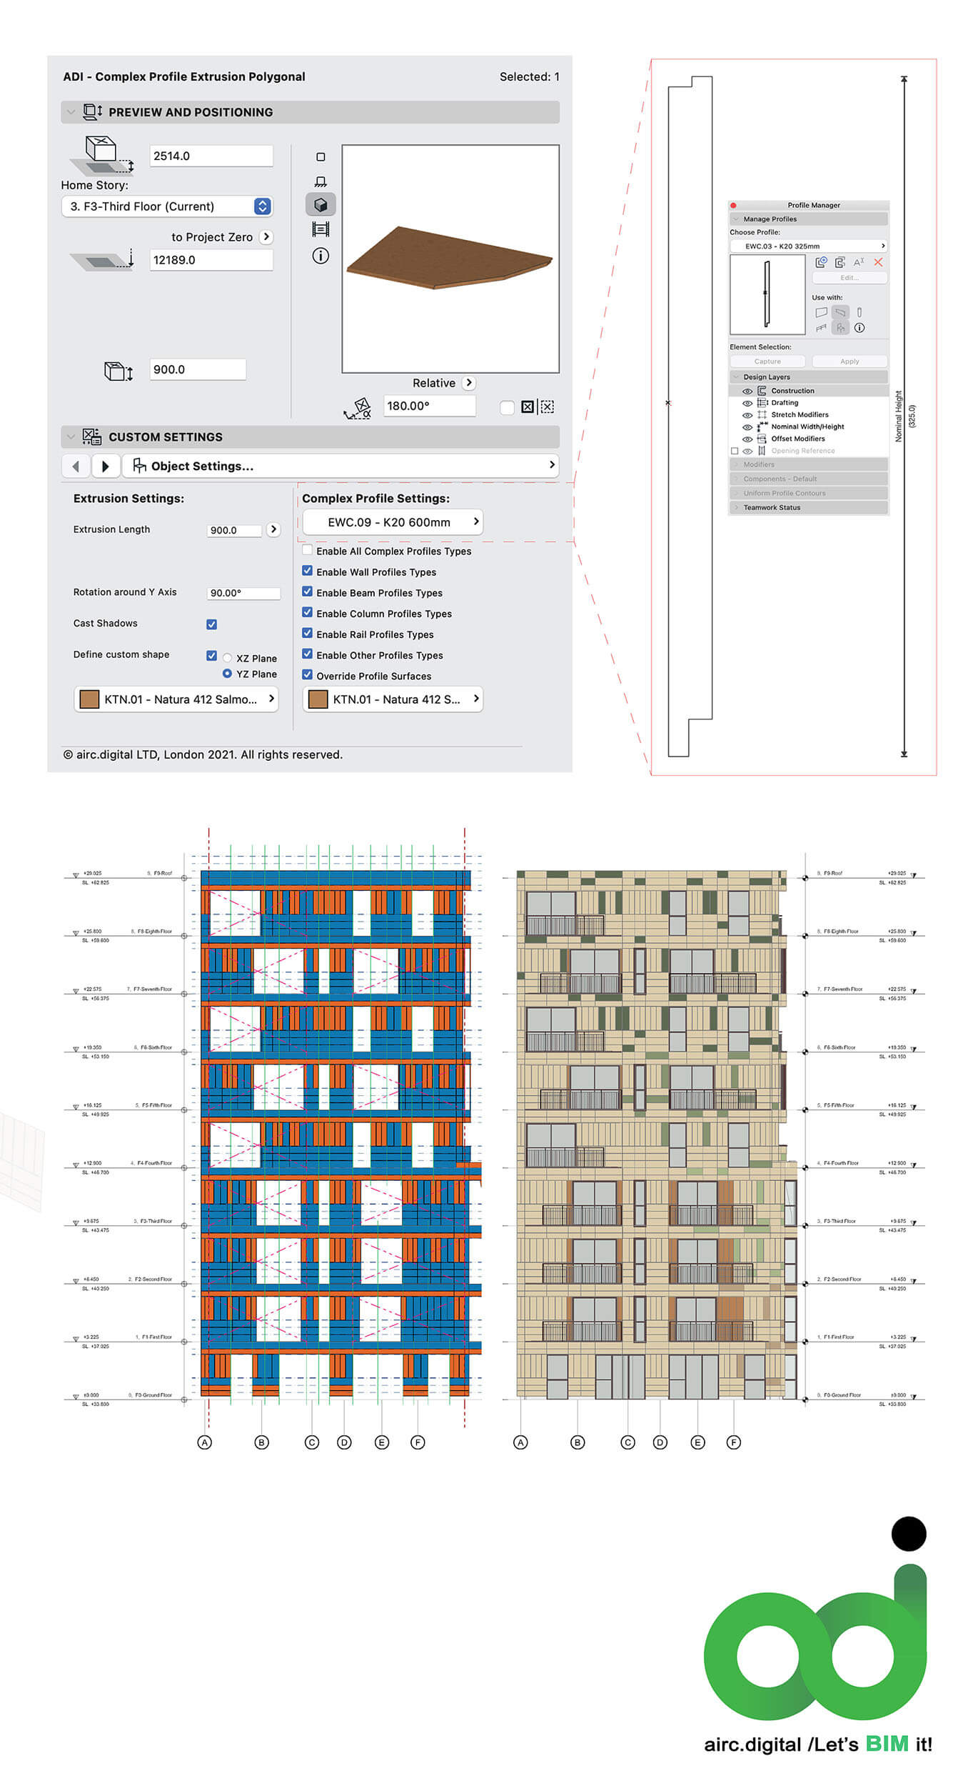Click the red delete profile X icon
Image resolution: width=978 pixels, height=1786 pixels.
(878, 262)
